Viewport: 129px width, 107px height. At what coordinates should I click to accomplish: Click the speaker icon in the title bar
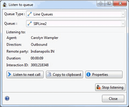pyautogui.click(x=5, y=5)
